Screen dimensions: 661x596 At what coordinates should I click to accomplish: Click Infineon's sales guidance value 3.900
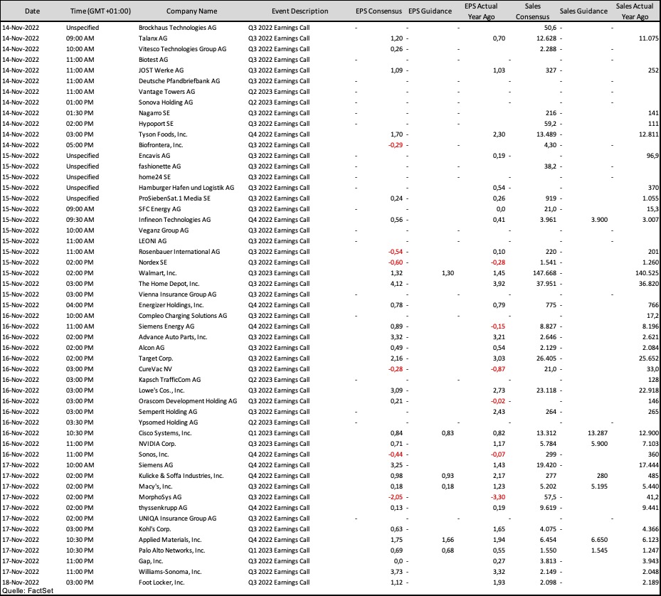point(599,220)
